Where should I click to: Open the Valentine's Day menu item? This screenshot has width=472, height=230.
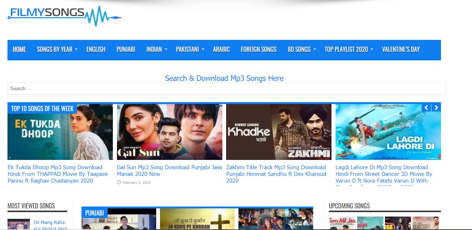(401, 49)
